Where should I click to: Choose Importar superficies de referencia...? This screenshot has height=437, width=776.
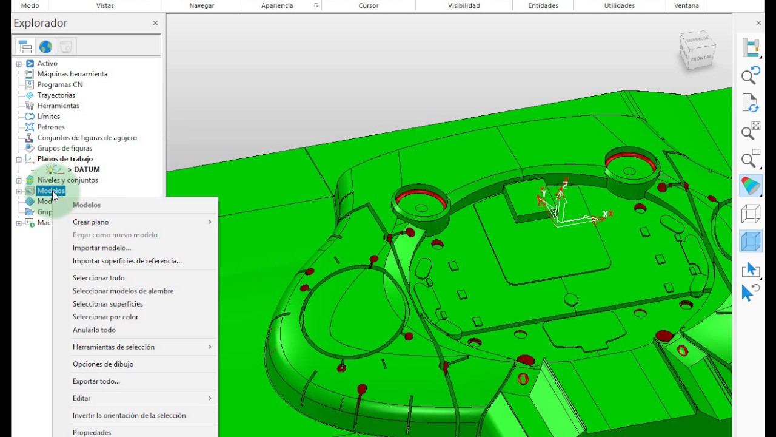coord(127,261)
